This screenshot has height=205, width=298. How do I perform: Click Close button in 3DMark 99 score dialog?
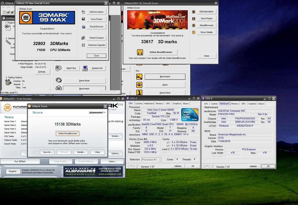96,56
